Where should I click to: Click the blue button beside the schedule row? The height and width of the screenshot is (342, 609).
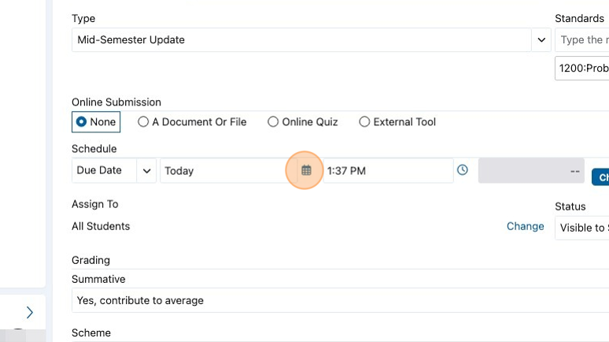point(600,177)
